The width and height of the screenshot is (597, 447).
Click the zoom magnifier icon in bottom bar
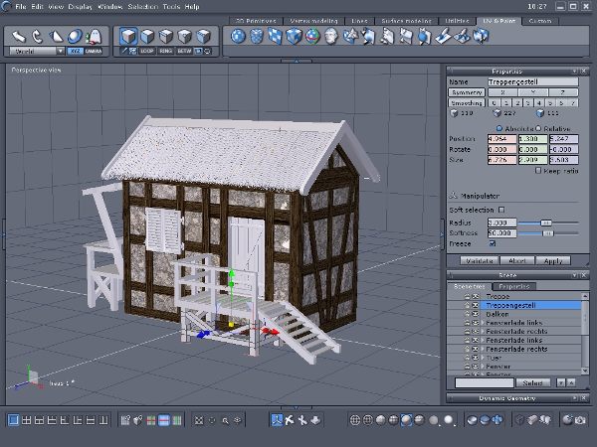[226, 420]
